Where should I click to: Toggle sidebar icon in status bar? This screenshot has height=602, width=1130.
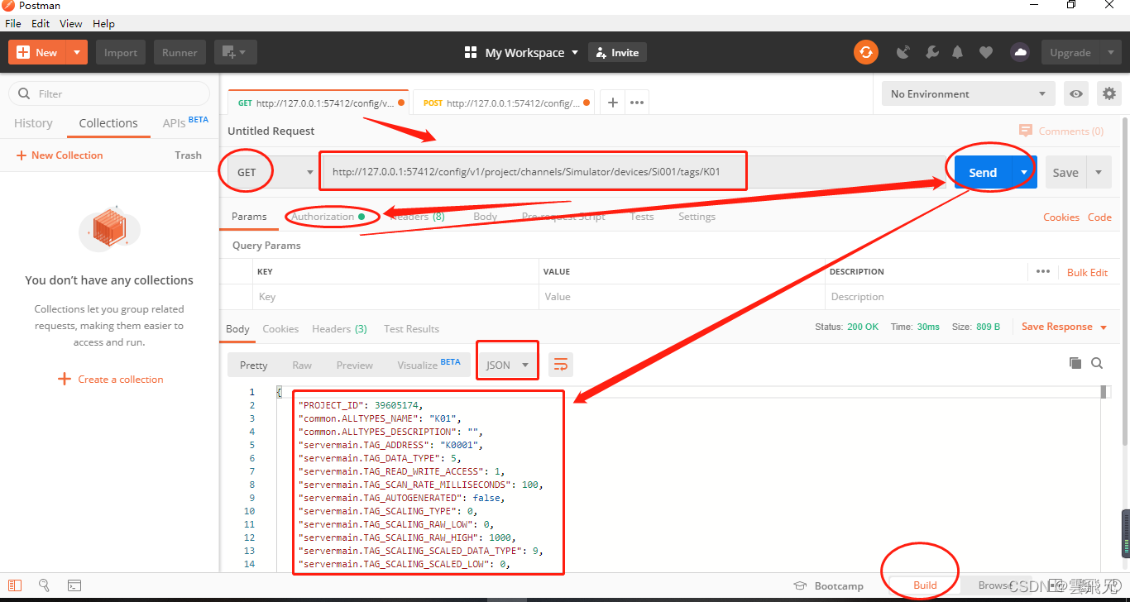click(x=15, y=585)
